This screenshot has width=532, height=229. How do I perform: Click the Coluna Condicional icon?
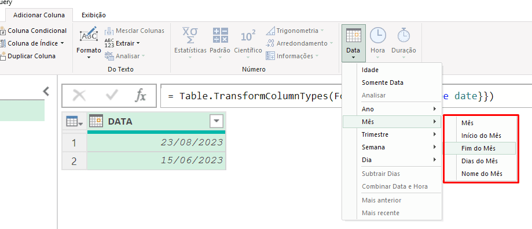[3, 31]
